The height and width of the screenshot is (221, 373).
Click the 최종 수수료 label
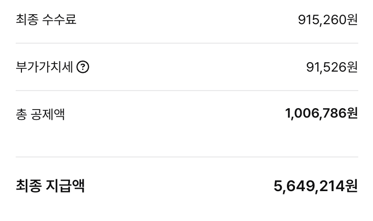pos(46,20)
